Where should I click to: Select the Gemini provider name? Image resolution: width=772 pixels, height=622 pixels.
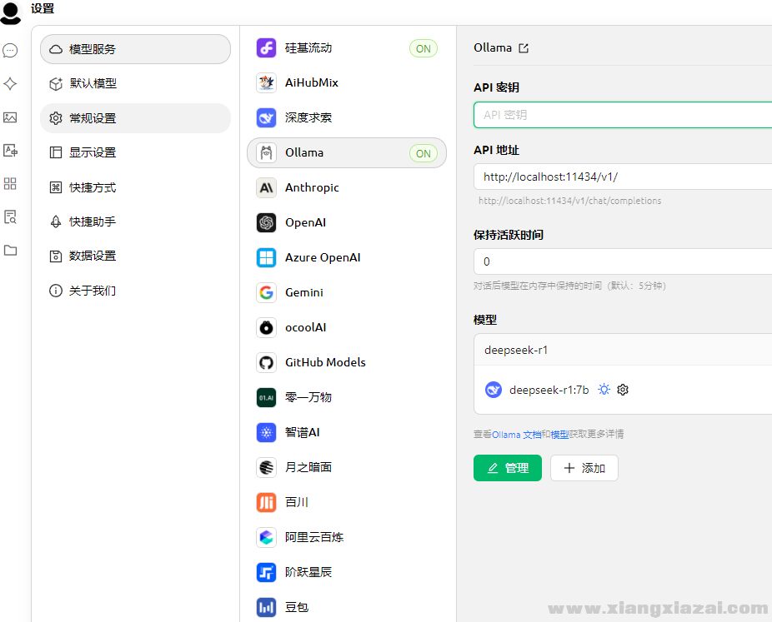(304, 292)
